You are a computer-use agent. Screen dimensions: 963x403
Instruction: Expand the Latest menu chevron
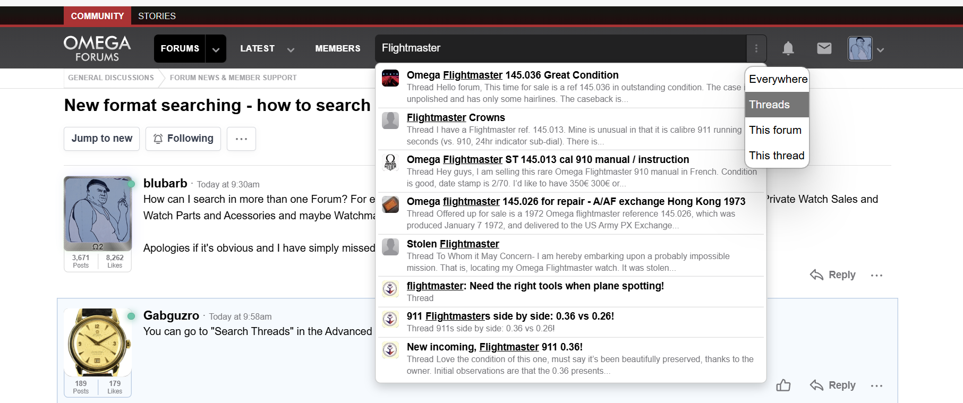pos(291,50)
